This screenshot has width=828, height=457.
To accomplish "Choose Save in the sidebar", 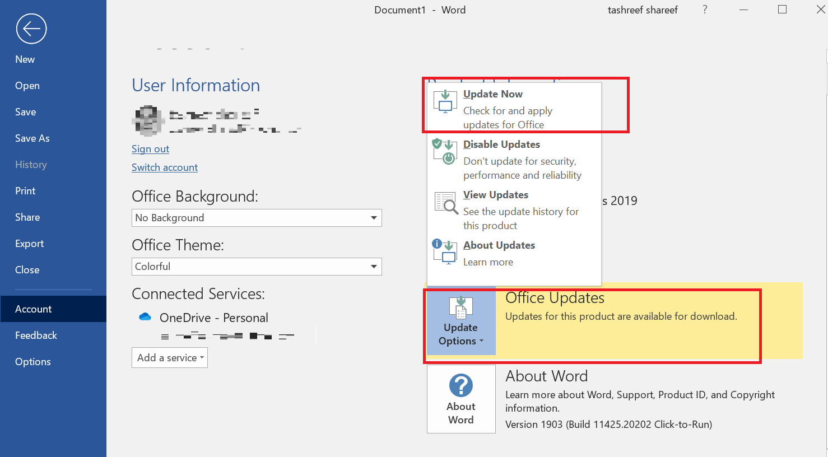I will click(53, 112).
